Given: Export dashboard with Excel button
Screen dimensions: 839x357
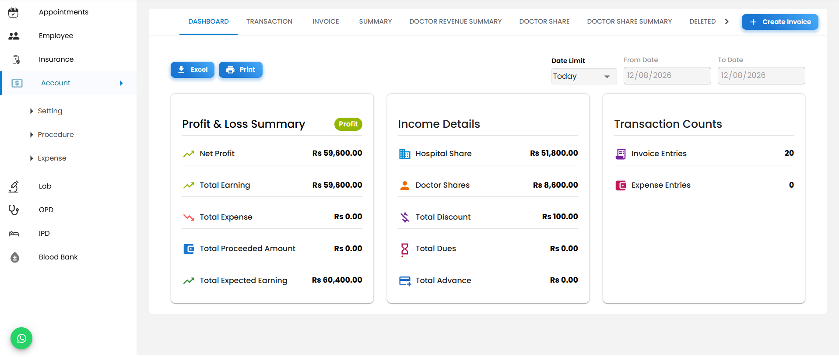Looking at the screenshot, I should pyautogui.click(x=193, y=70).
